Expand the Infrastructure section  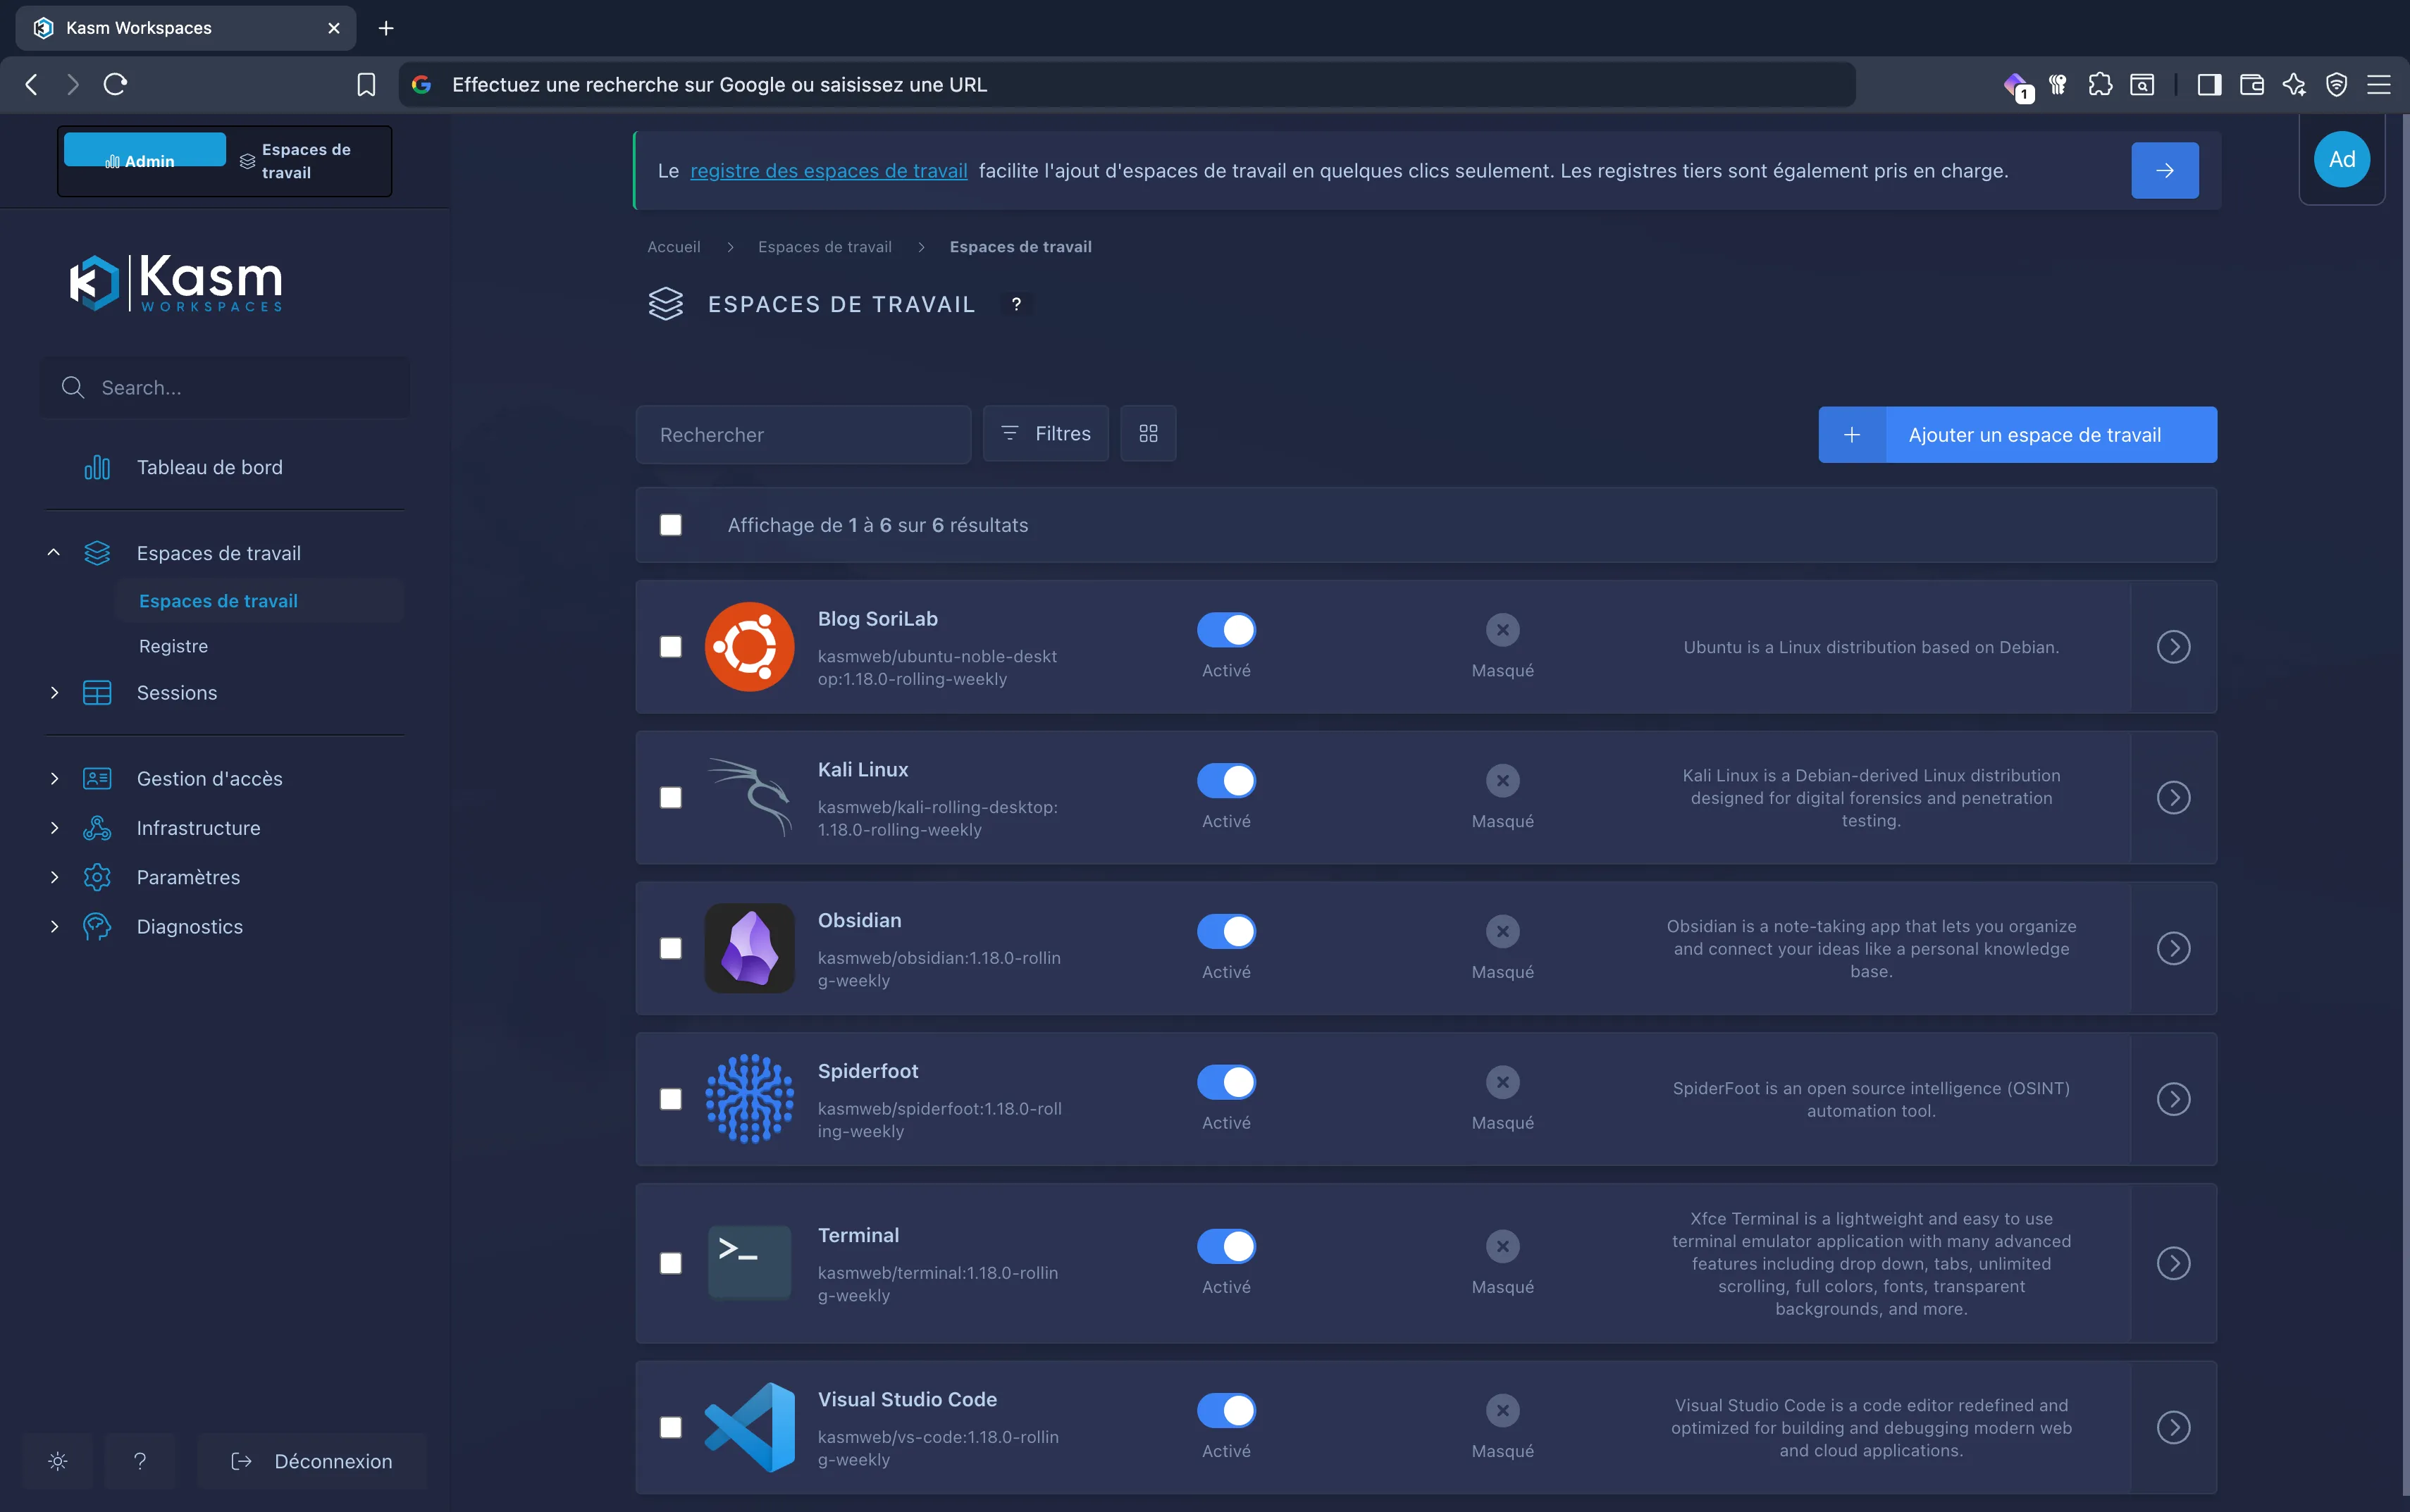point(55,827)
